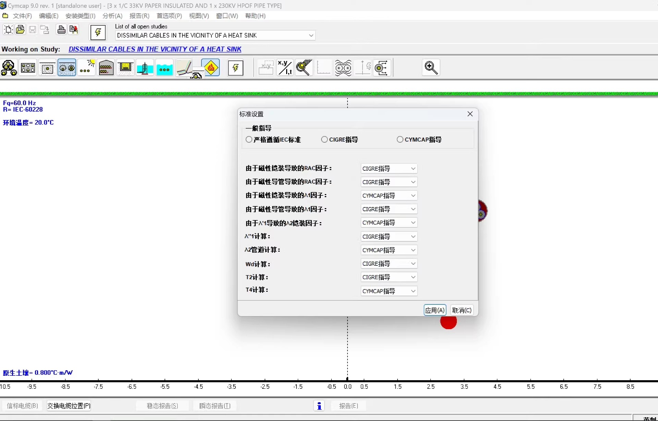The width and height of the screenshot is (658, 421).
Task: Open dropdown for T4计算
Action: point(389,291)
